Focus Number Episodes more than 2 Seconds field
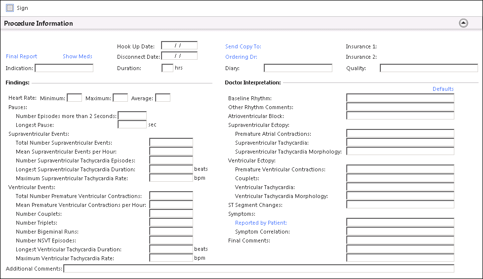483x279 pixels. (x=132, y=116)
